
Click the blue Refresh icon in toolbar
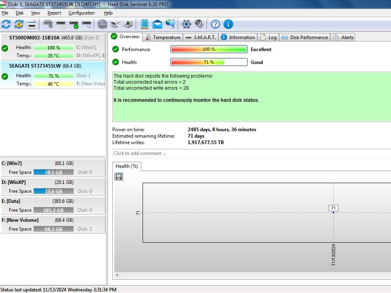pos(6,24)
